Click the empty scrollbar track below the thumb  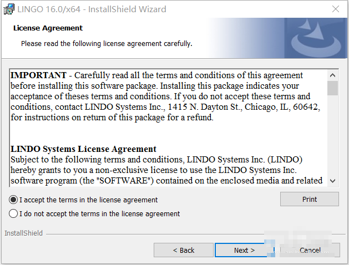click(332, 139)
